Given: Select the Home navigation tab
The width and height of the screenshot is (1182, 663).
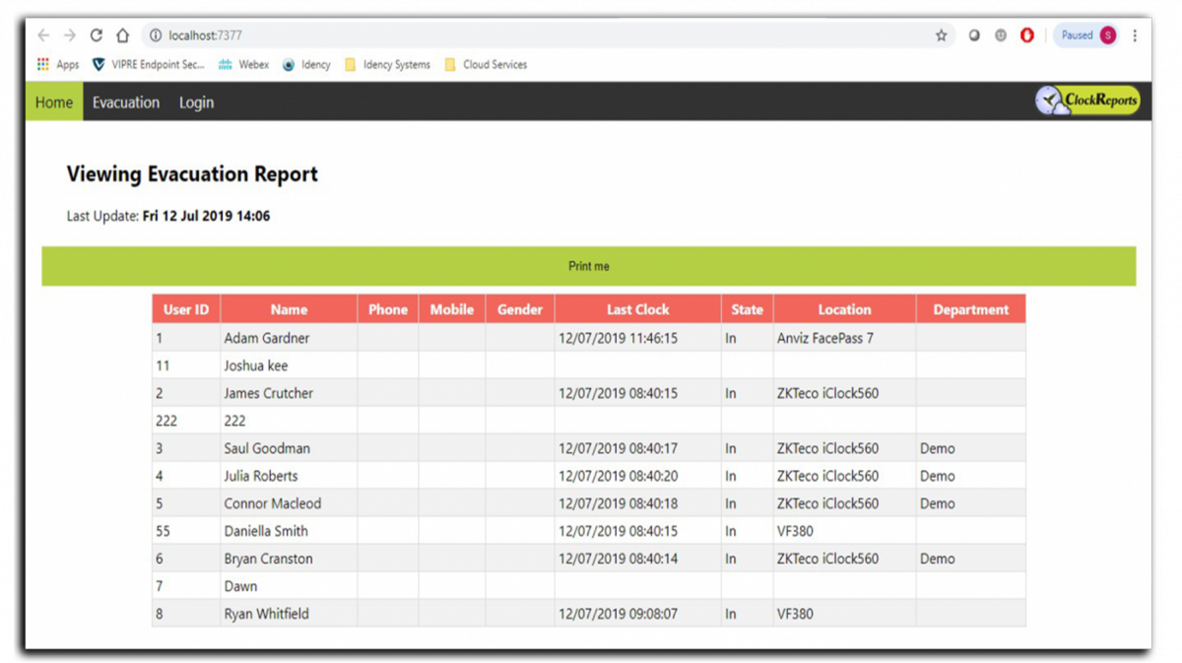Looking at the screenshot, I should (x=54, y=102).
